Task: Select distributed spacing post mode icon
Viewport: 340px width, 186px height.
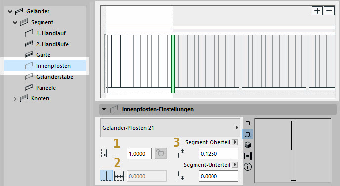Action: [x=119, y=176]
